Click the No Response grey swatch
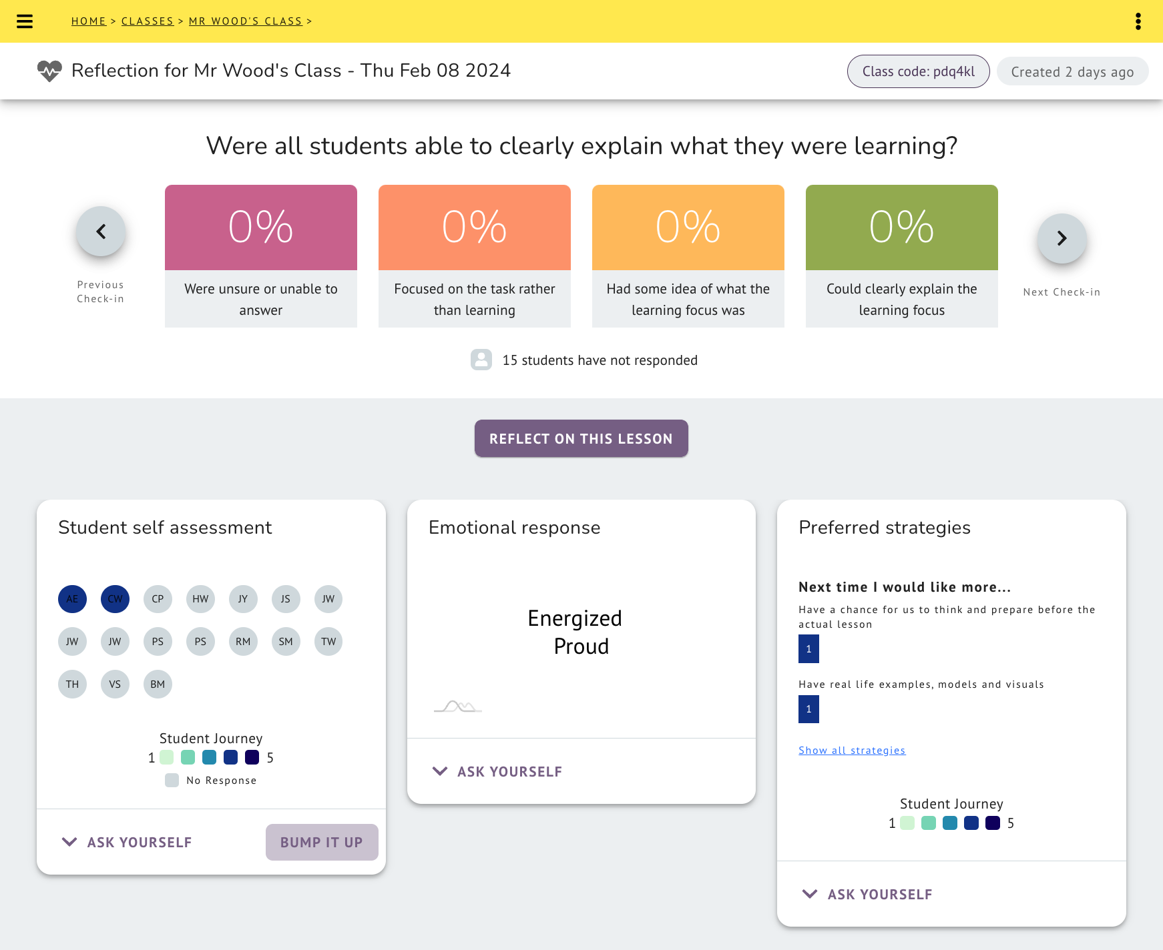1163x950 pixels. click(172, 781)
